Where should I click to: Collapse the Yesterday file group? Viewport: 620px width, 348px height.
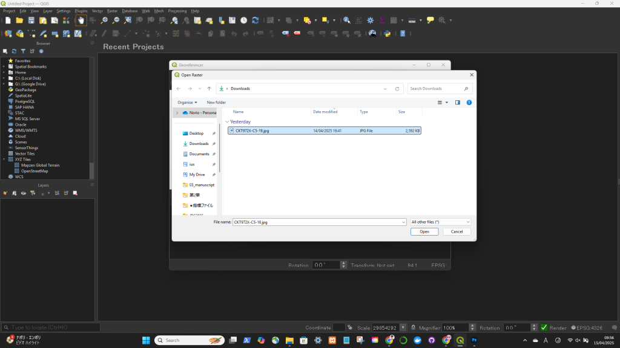tap(226, 121)
